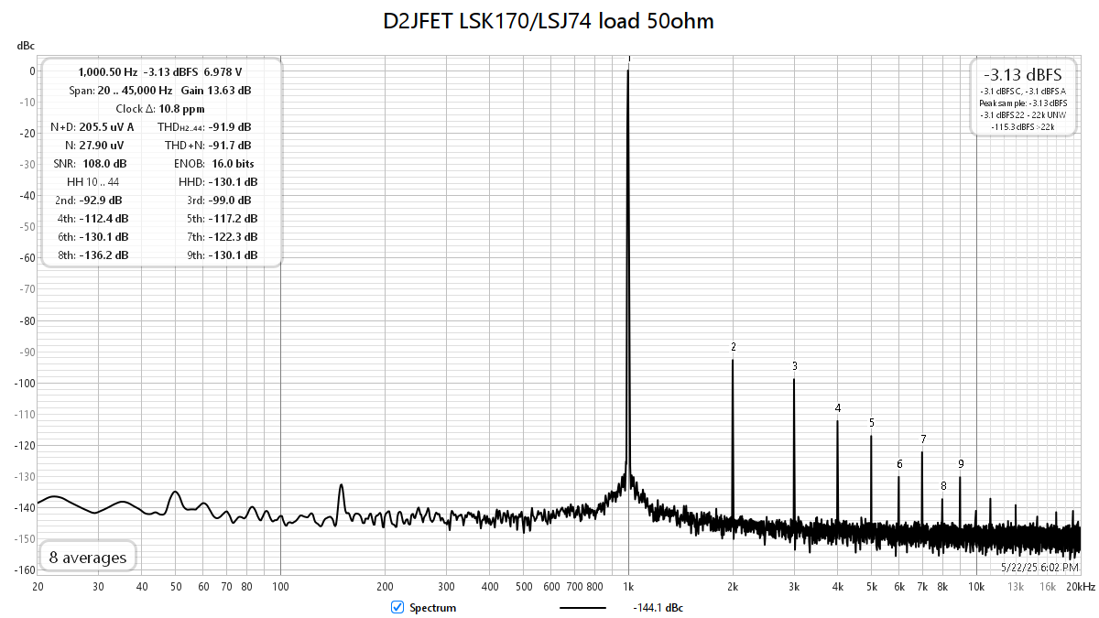Click the 7th: -122.3 dB harmonic value
Viewport: 1099px width, 618px height.
click(x=222, y=237)
